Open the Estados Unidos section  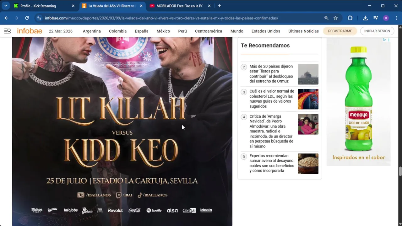click(266, 31)
